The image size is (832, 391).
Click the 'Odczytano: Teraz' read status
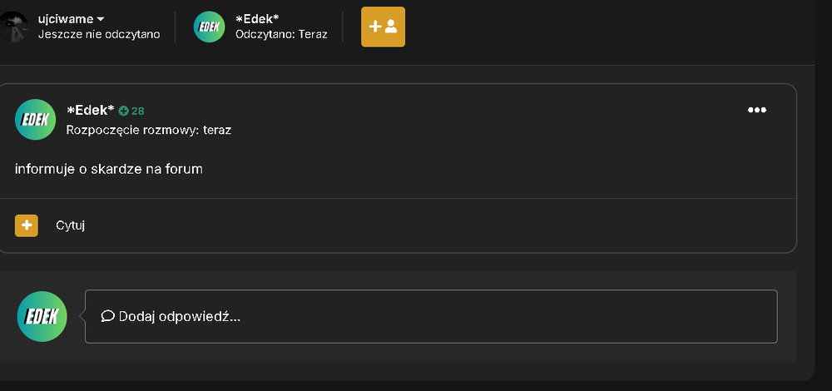click(281, 34)
